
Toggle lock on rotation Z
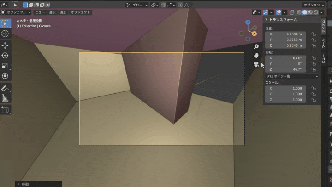pos(314,69)
